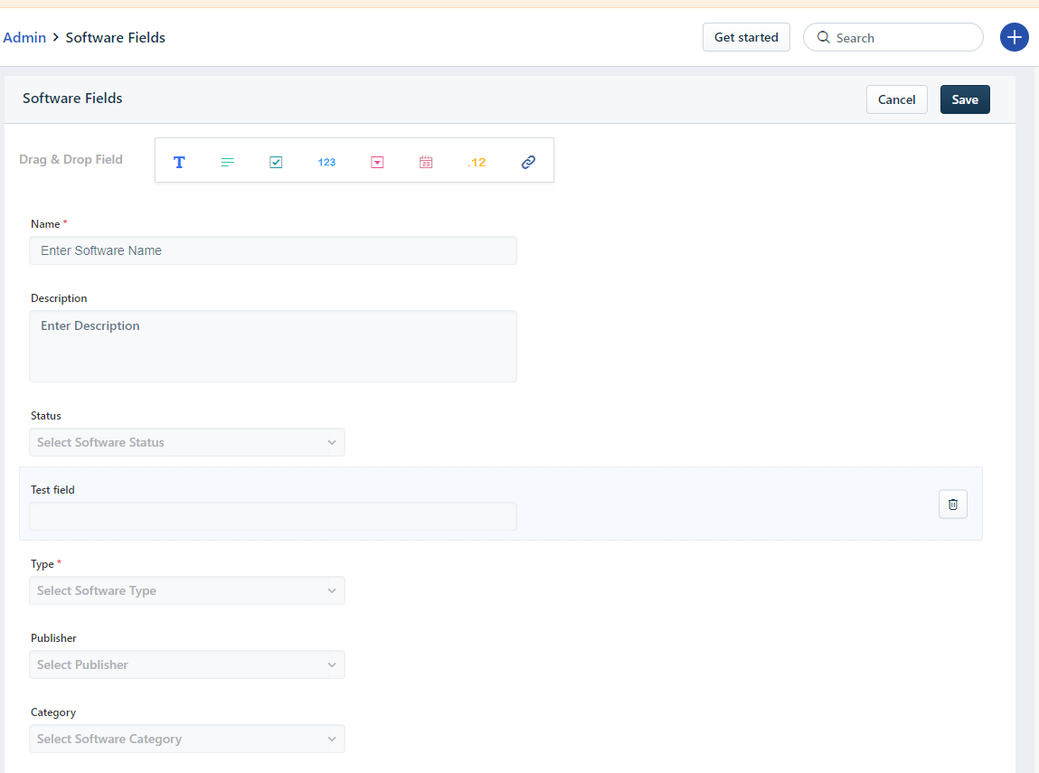The image size is (1039, 773).
Task: Open the Select Software Type dropdown
Action: tap(187, 591)
